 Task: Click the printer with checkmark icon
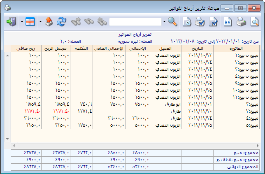click(200, 22)
